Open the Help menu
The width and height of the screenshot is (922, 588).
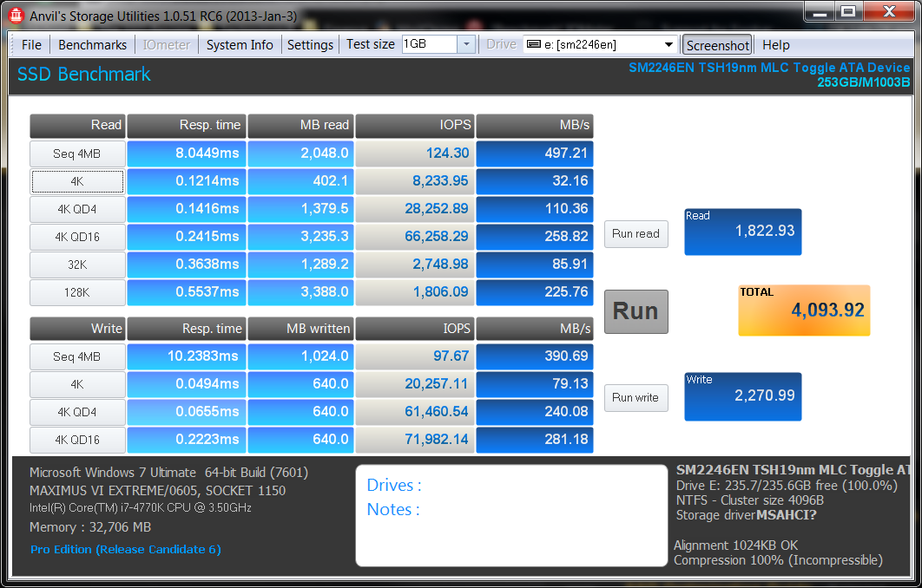pyautogui.click(x=775, y=45)
